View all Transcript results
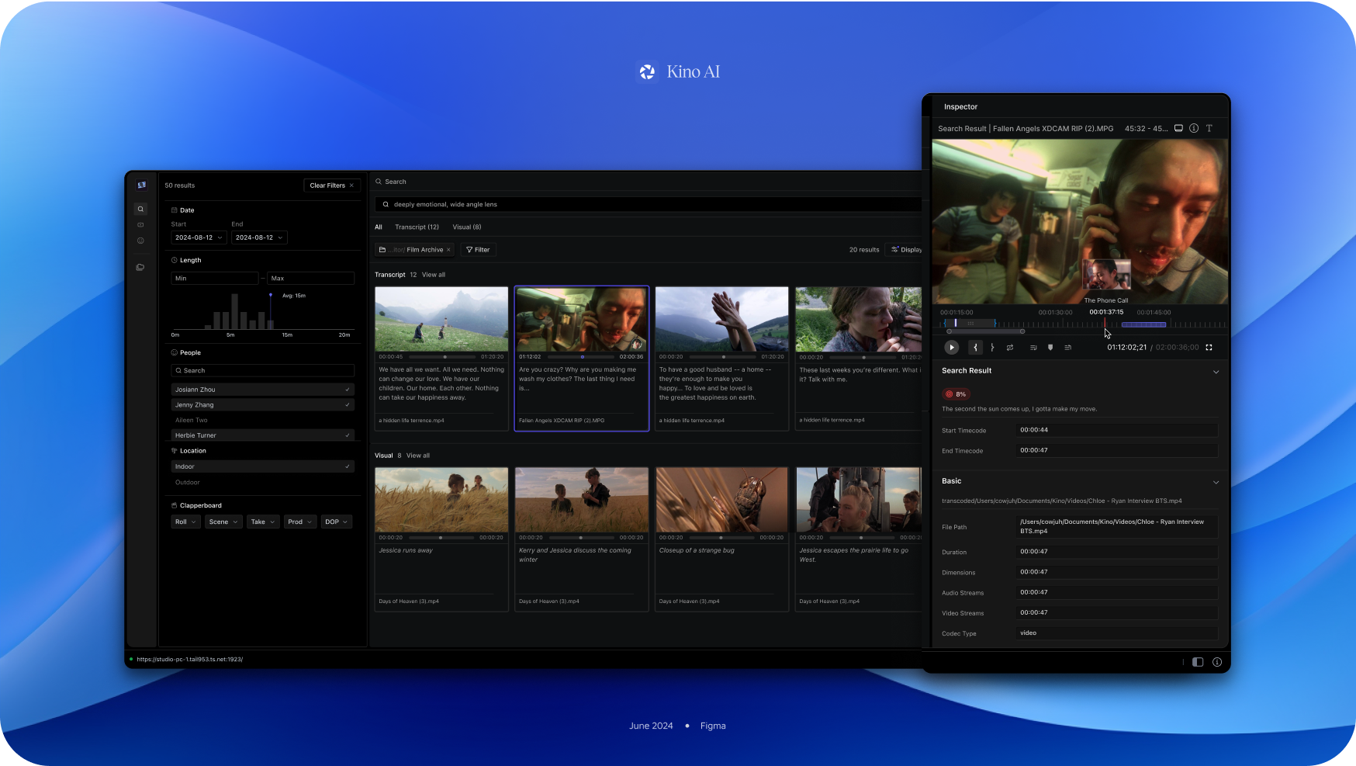The image size is (1356, 766). coord(434,275)
